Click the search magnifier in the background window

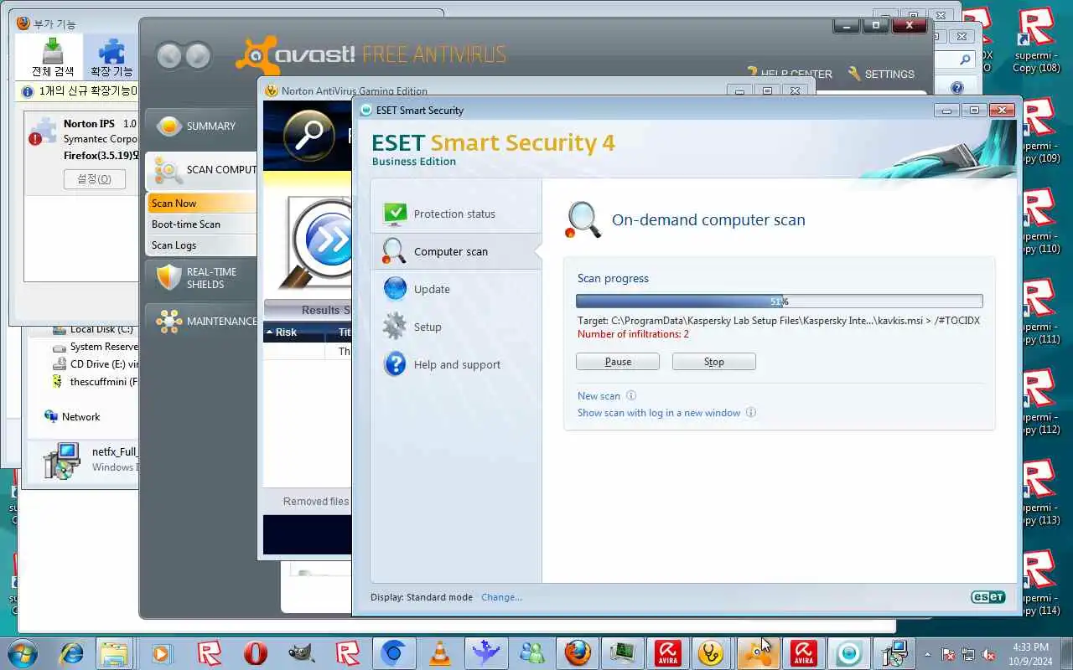965,59
